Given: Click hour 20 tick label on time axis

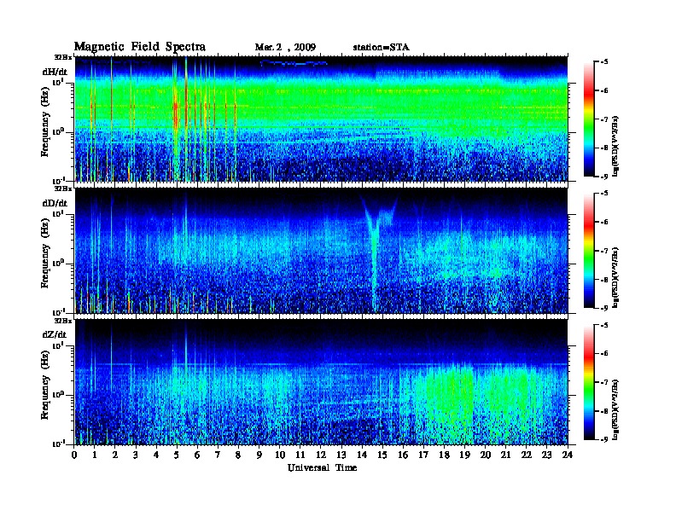Looking at the screenshot, I should pos(486,455).
